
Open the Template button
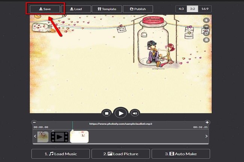[107, 9]
